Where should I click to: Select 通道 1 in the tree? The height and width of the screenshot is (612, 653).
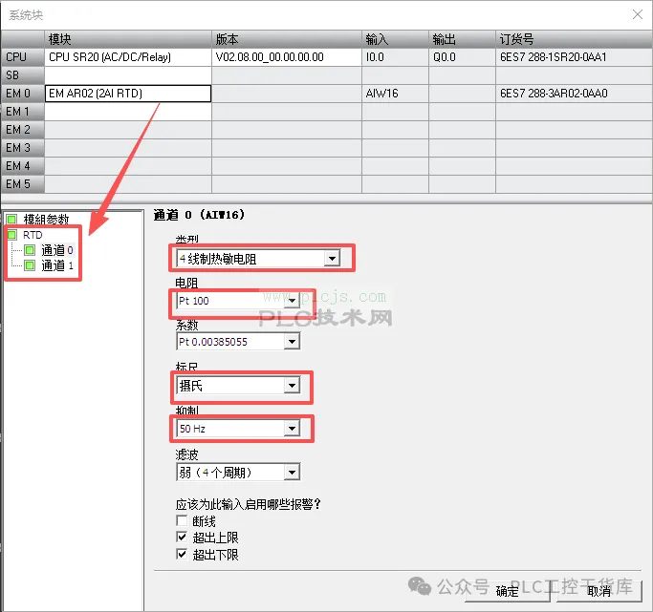57,265
